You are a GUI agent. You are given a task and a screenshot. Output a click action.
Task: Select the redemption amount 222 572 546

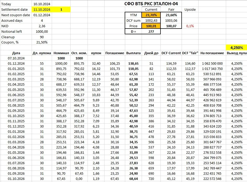(x=212, y=179)
